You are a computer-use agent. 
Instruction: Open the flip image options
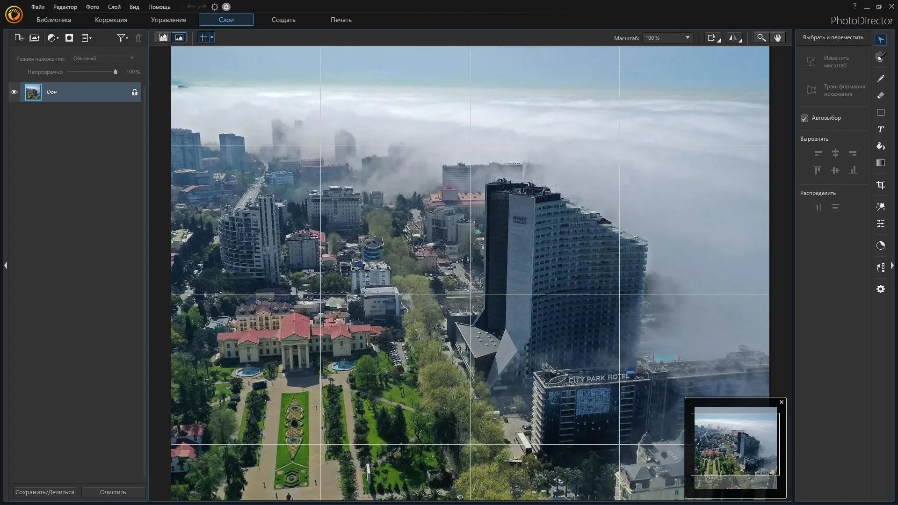(x=735, y=38)
